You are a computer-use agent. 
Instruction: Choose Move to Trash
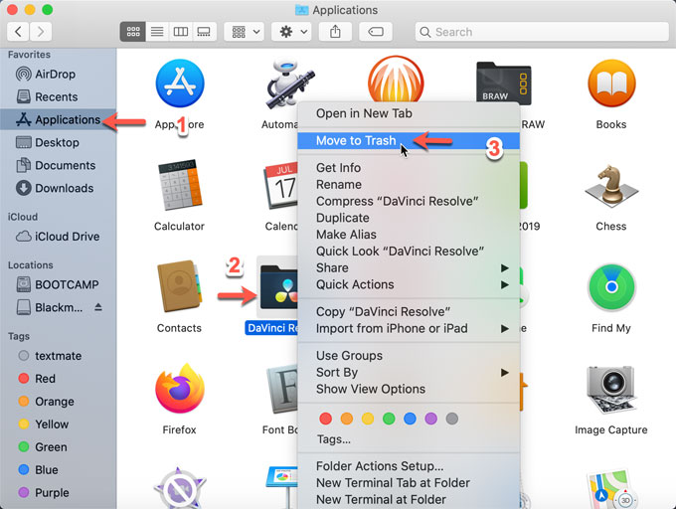(409, 141)
